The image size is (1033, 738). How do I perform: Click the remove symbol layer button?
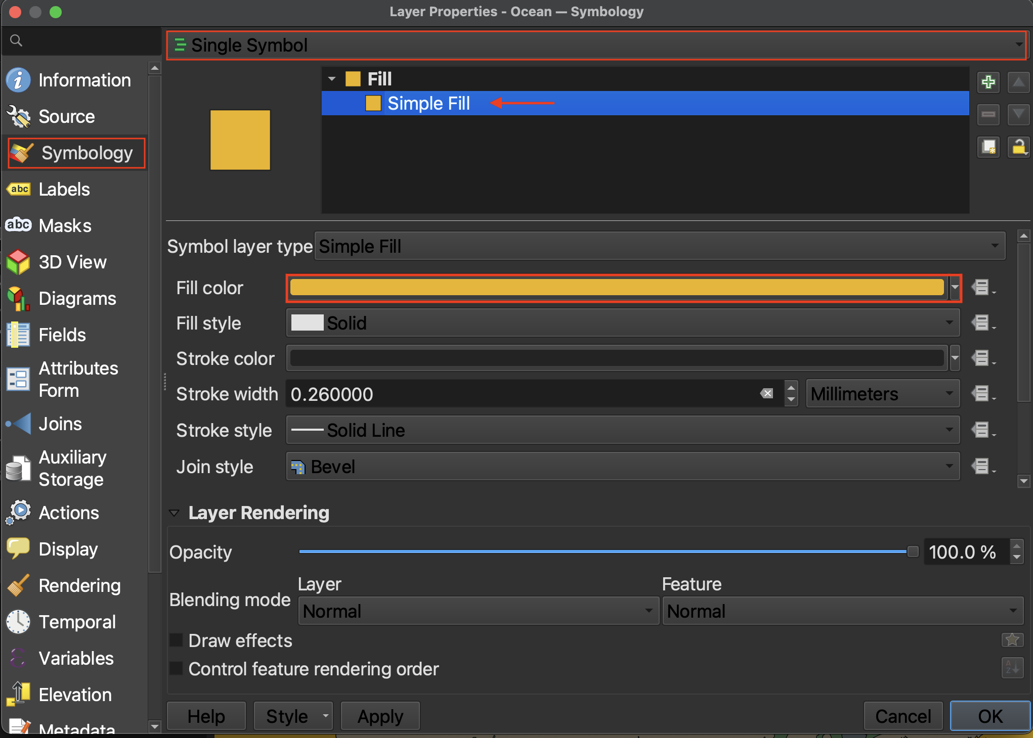click(988, 115)
